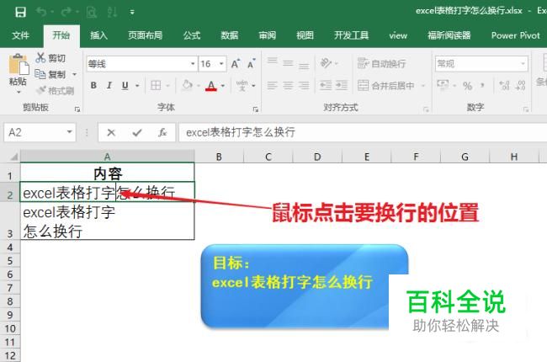This screenshot has width=547, height=362.
Task: Click the formula bar text field
Action: pyautogui.click(x=363, y=132)
